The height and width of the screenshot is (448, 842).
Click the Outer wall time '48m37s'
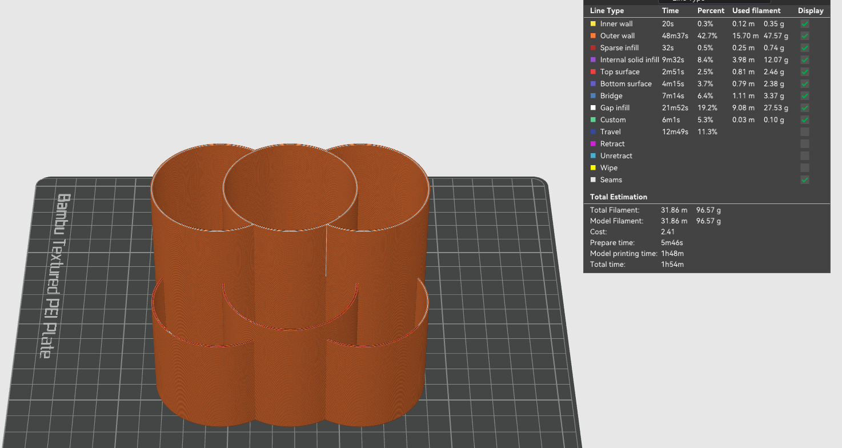click(x=675, y=36)
